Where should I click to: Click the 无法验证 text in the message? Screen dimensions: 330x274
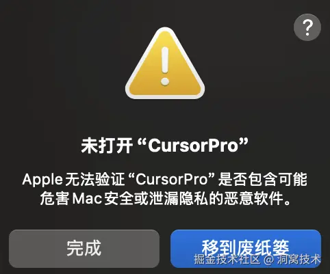94,180
